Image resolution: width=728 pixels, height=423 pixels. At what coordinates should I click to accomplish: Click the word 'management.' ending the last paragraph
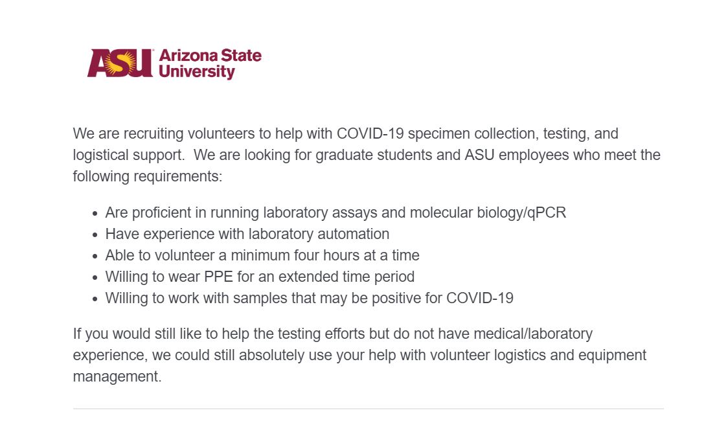click(x=117, y=376)
